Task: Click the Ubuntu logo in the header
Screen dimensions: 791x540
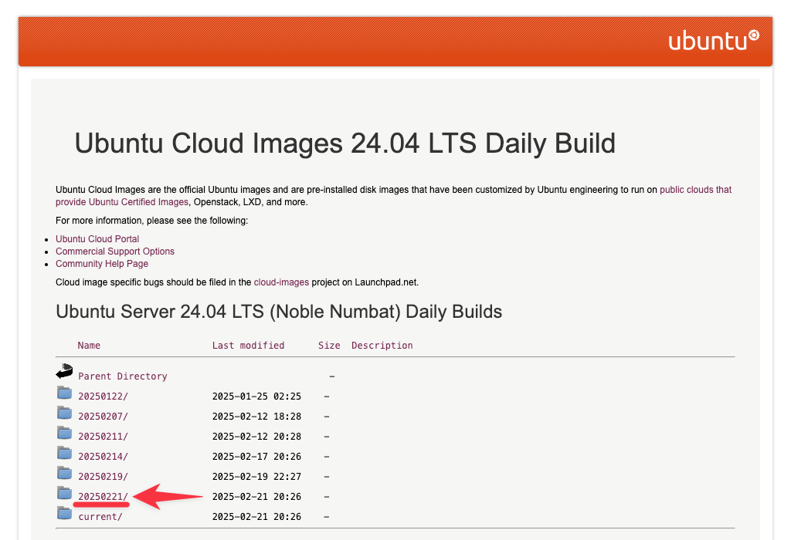Action: pyautogui.click(x=713, y=40)
